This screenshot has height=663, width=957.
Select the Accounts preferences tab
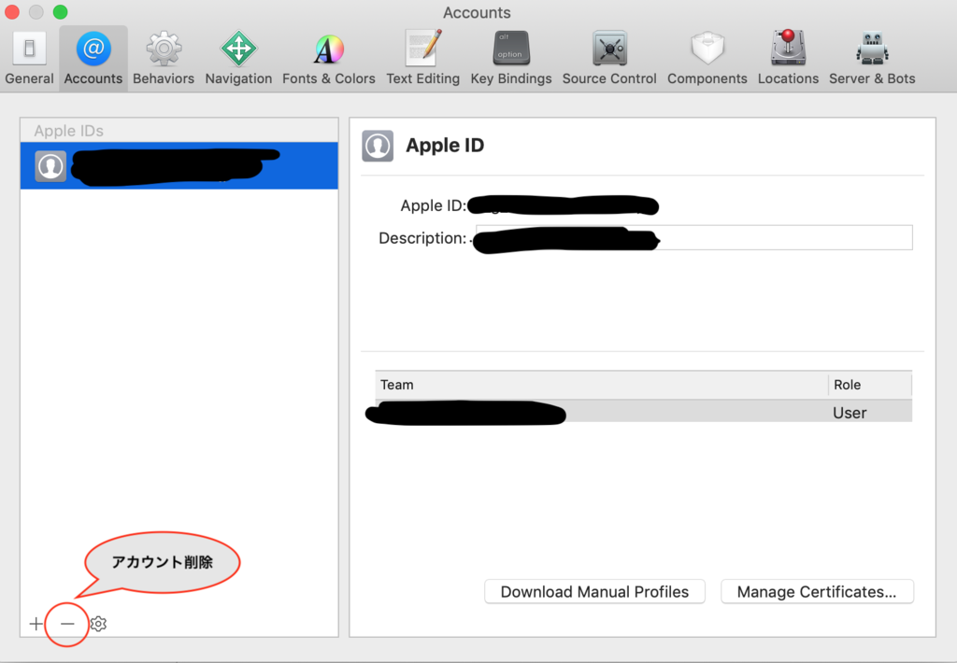click(93, 59)
